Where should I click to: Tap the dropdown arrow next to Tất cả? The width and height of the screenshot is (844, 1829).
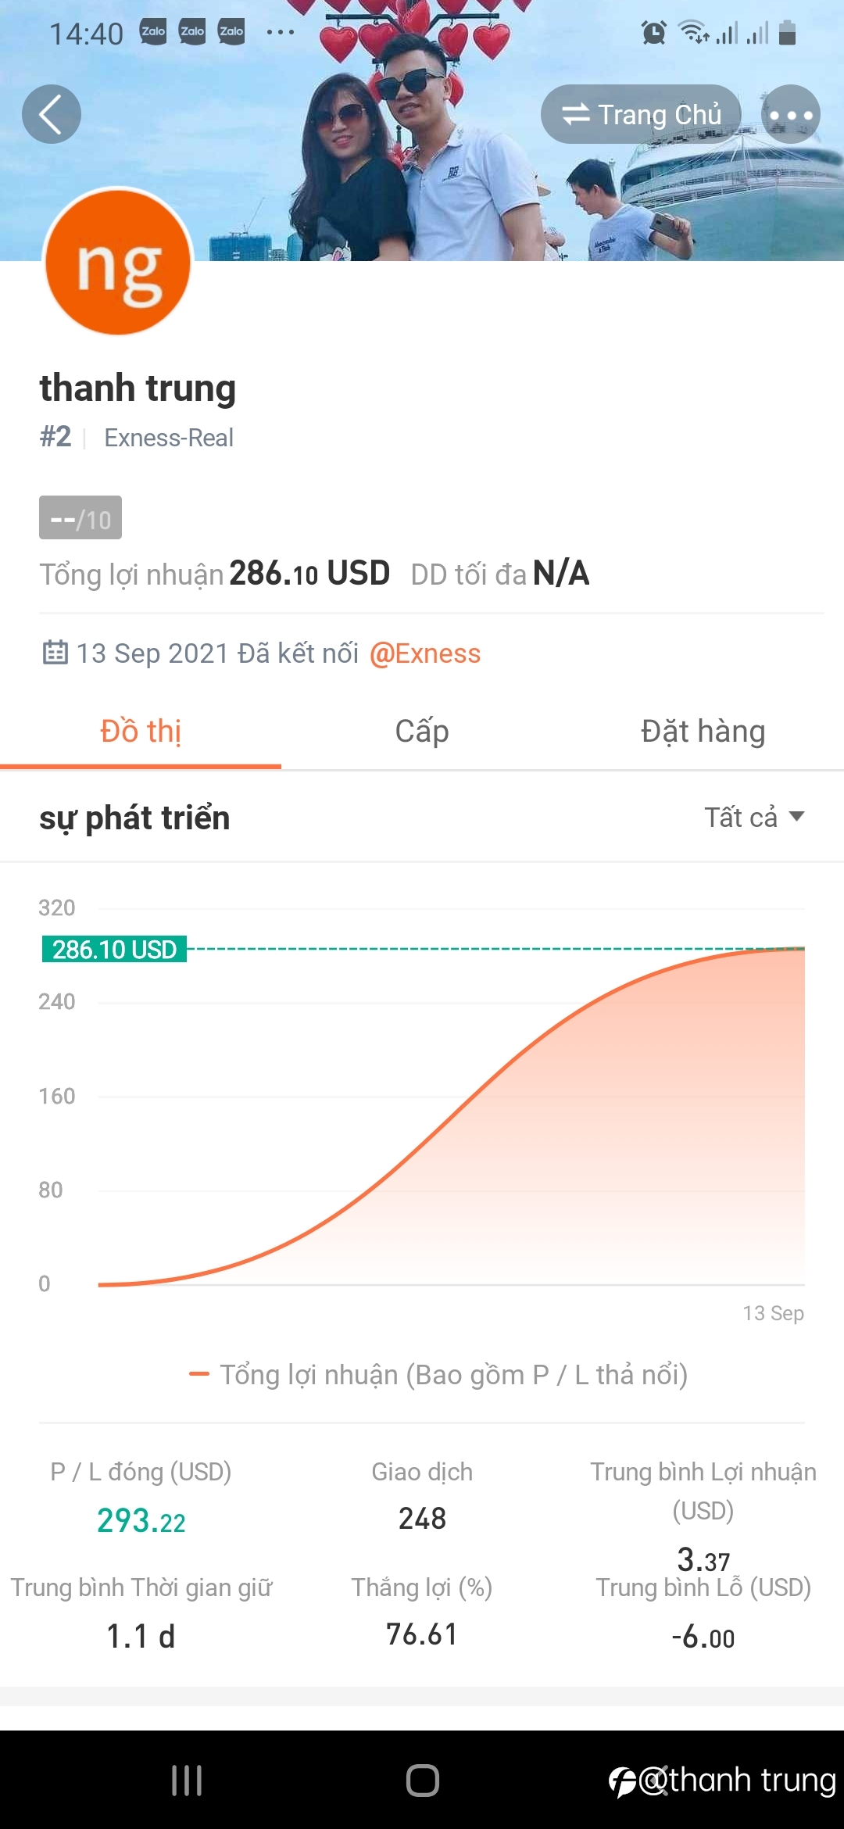point(797,817)
